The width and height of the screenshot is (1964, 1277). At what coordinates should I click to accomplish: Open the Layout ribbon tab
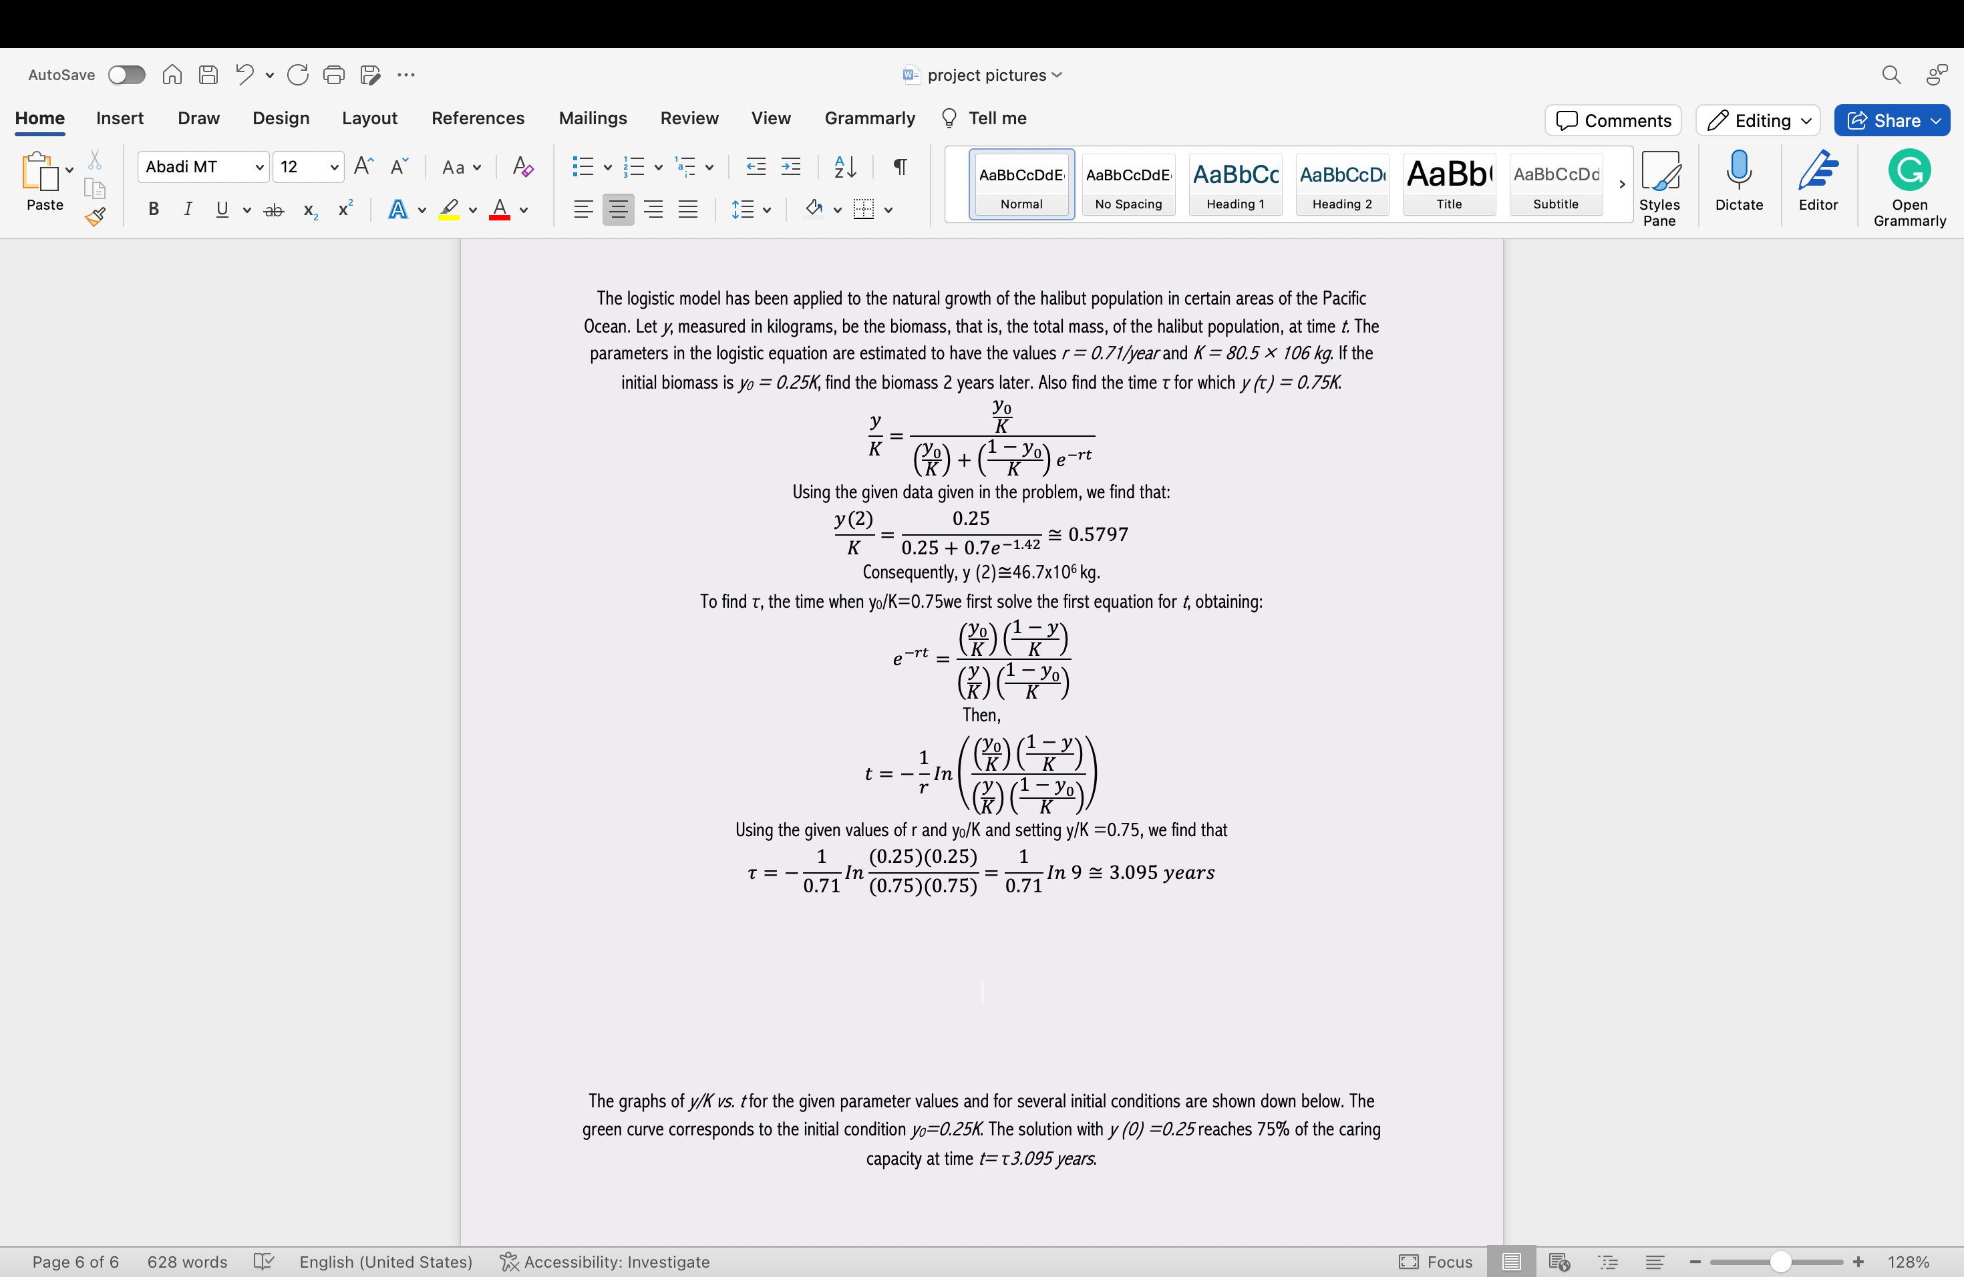coord(369,118)
